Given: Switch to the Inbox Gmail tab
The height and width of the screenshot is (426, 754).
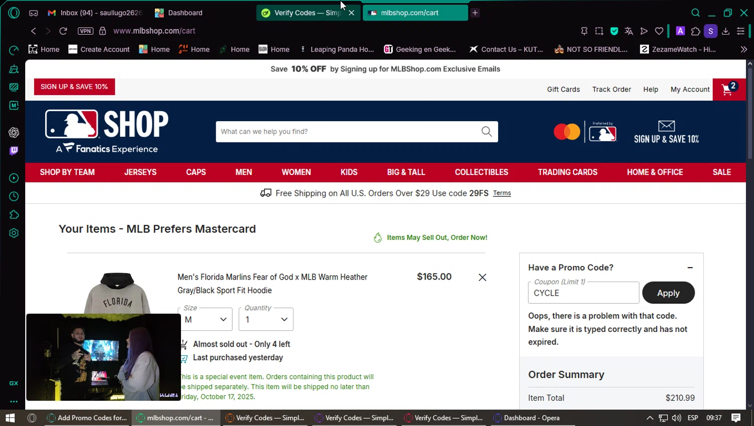Looking at the screenshot, I should point(96,13).
